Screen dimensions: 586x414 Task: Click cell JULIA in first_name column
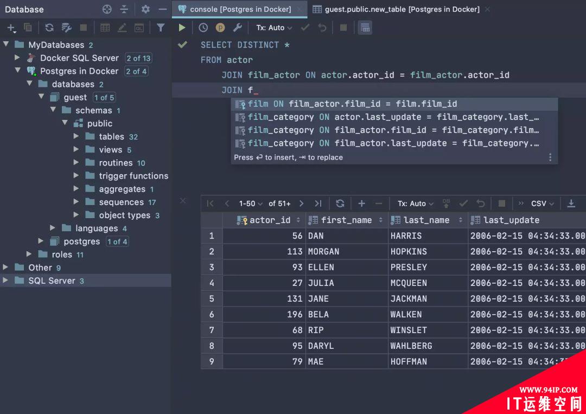point(347,283)
